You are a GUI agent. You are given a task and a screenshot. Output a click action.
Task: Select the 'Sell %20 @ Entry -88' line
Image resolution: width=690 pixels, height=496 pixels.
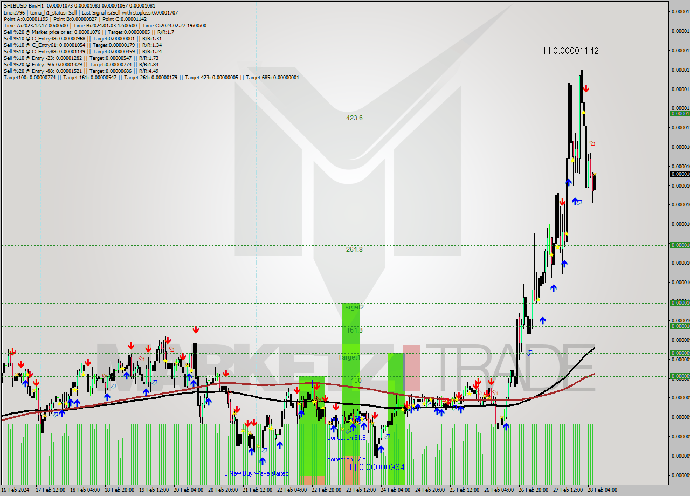click(x=81, y=71)
